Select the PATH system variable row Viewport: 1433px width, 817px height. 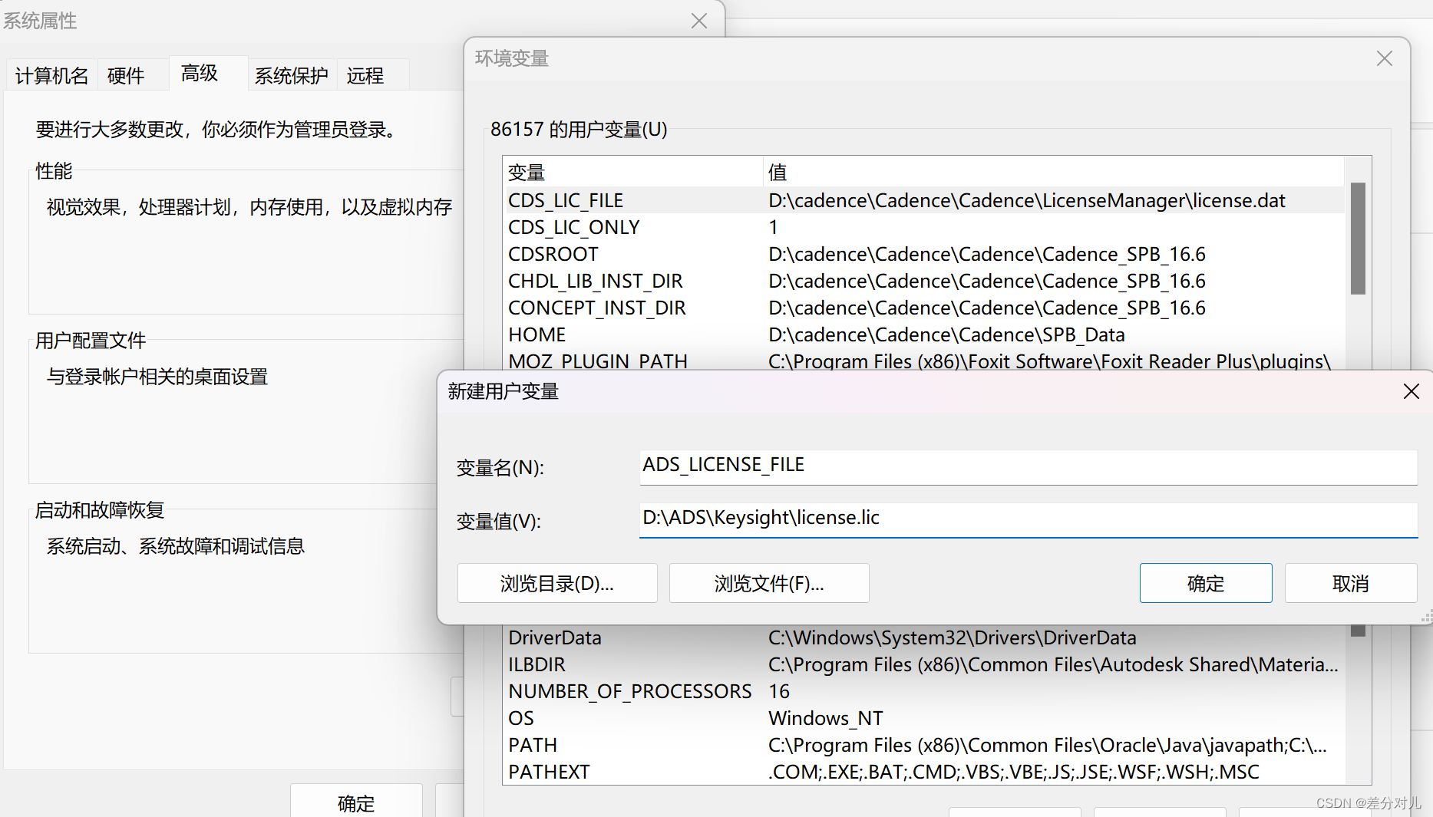click(x=925, y=745)
